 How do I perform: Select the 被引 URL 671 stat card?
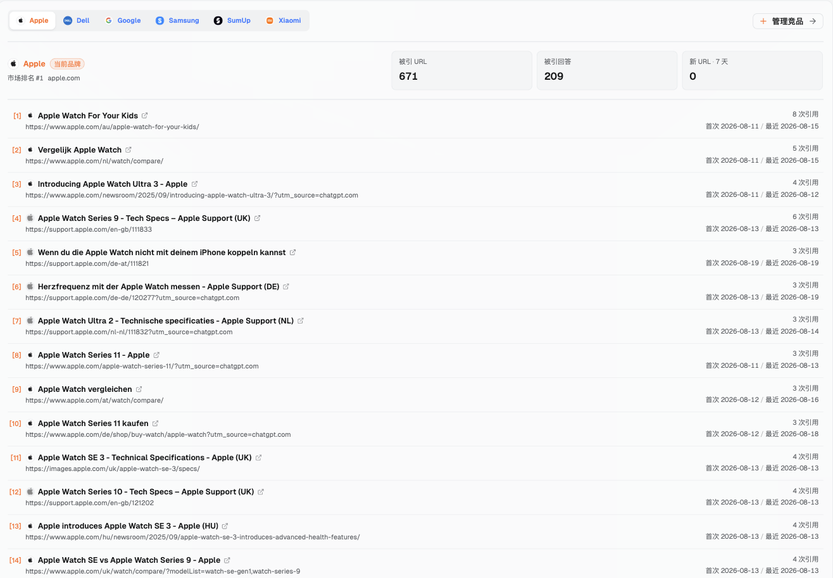pyautogui.click(x=461, y=70)
